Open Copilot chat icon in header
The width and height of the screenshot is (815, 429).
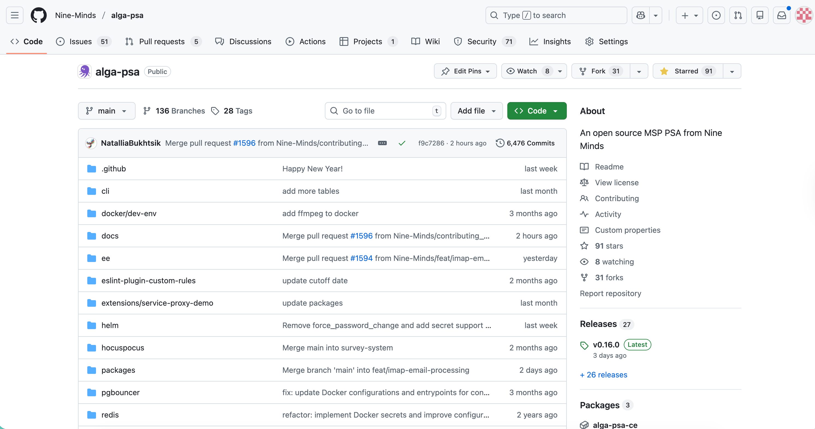(x=641, y=15)
